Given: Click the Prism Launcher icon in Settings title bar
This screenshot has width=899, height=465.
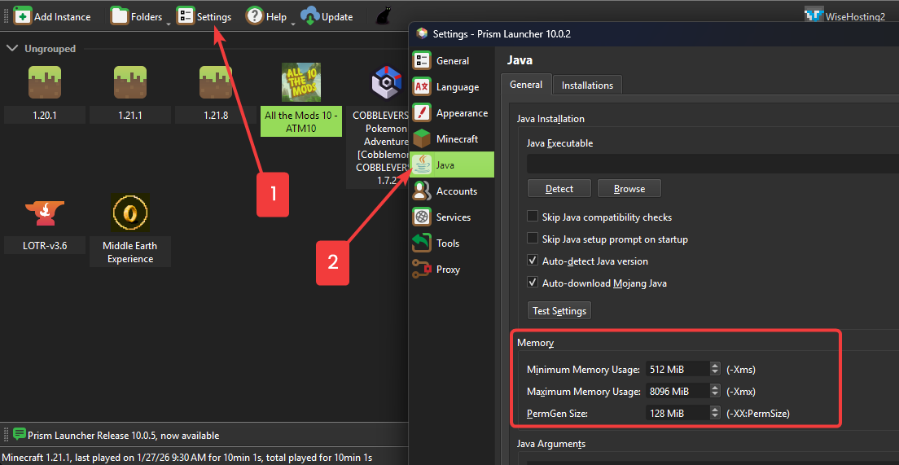Looking at the screenshot, I should (422, 33).
